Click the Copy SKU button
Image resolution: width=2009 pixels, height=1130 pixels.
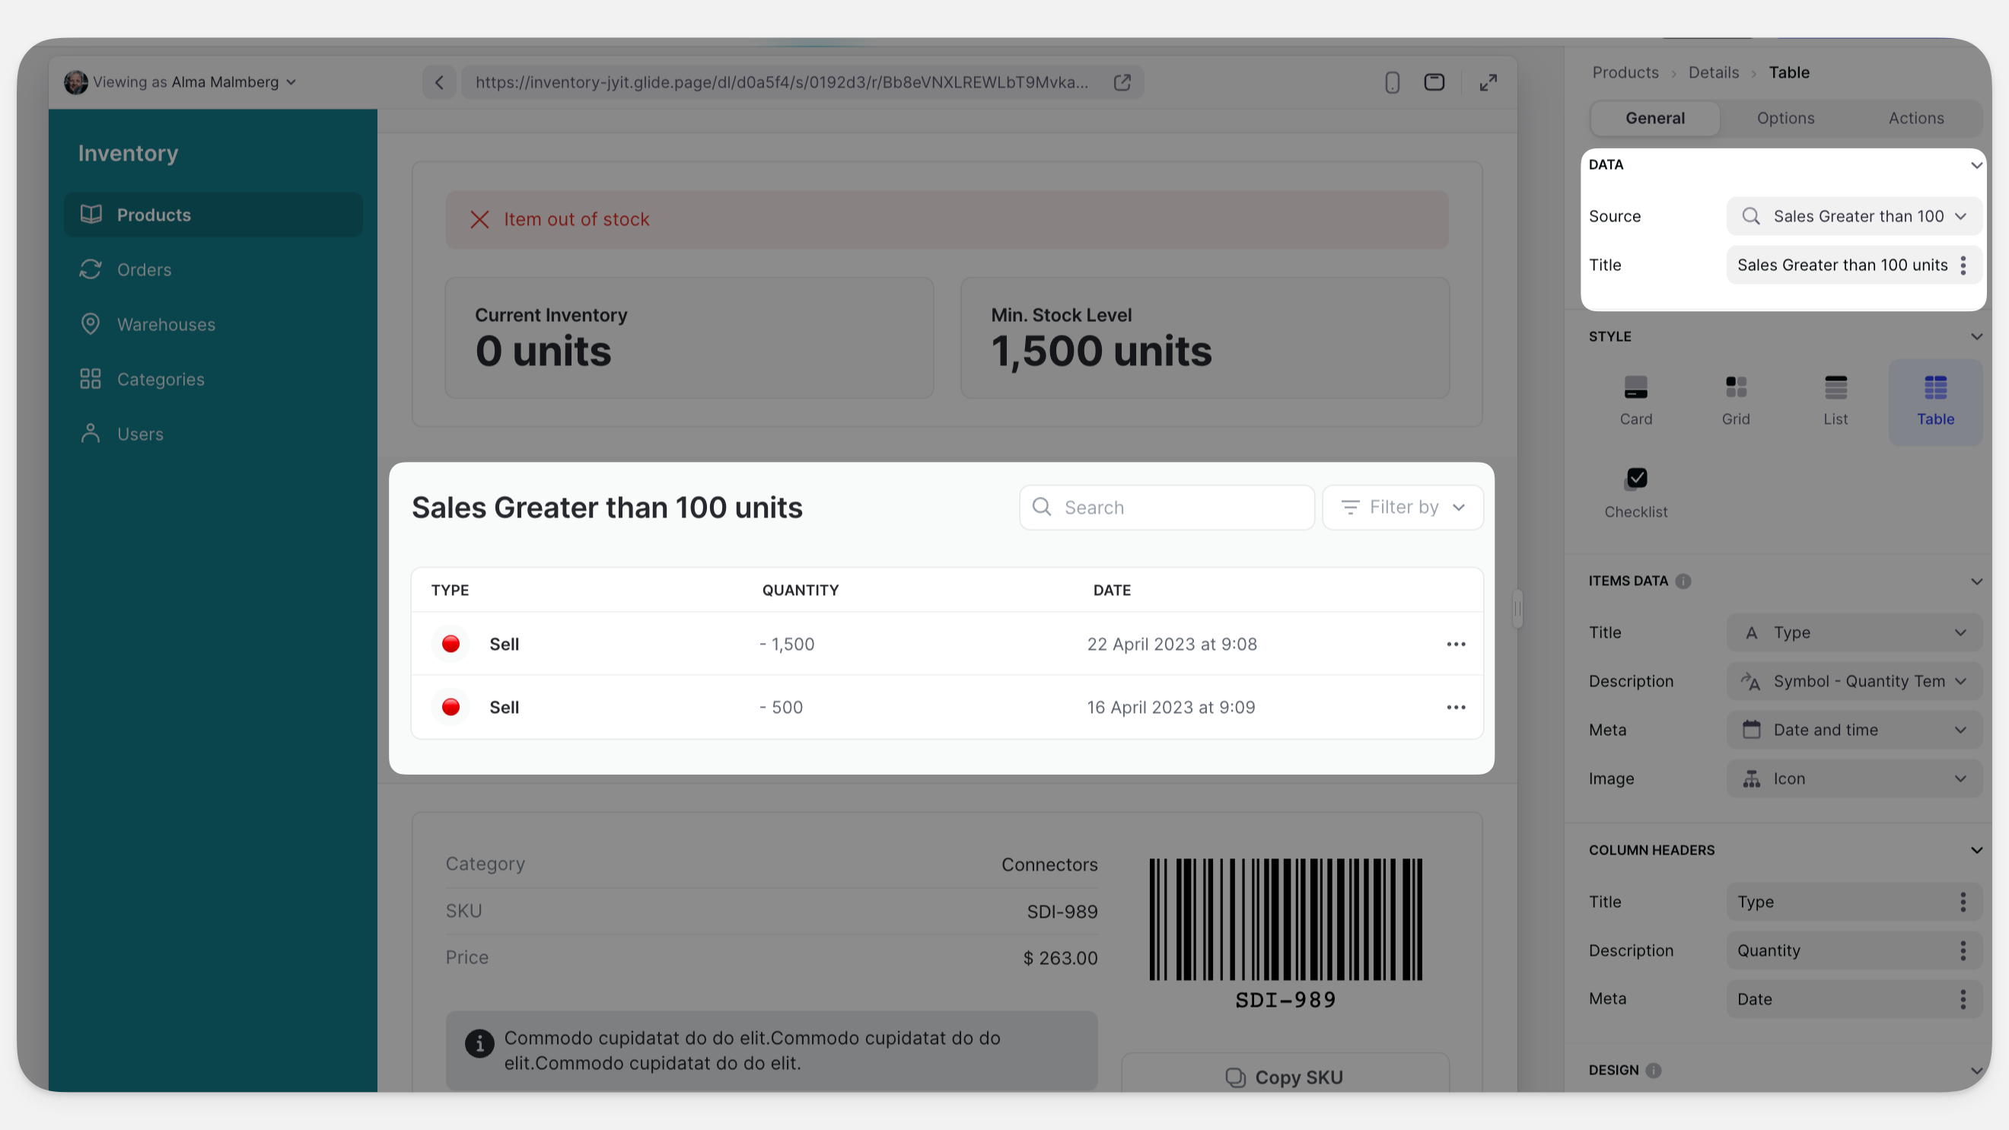click(x=1285, y=1077)
